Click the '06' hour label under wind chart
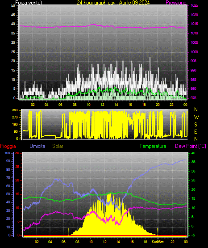This screenshot has height=248, width=208. pyautogui.click(x=60, y=105)
